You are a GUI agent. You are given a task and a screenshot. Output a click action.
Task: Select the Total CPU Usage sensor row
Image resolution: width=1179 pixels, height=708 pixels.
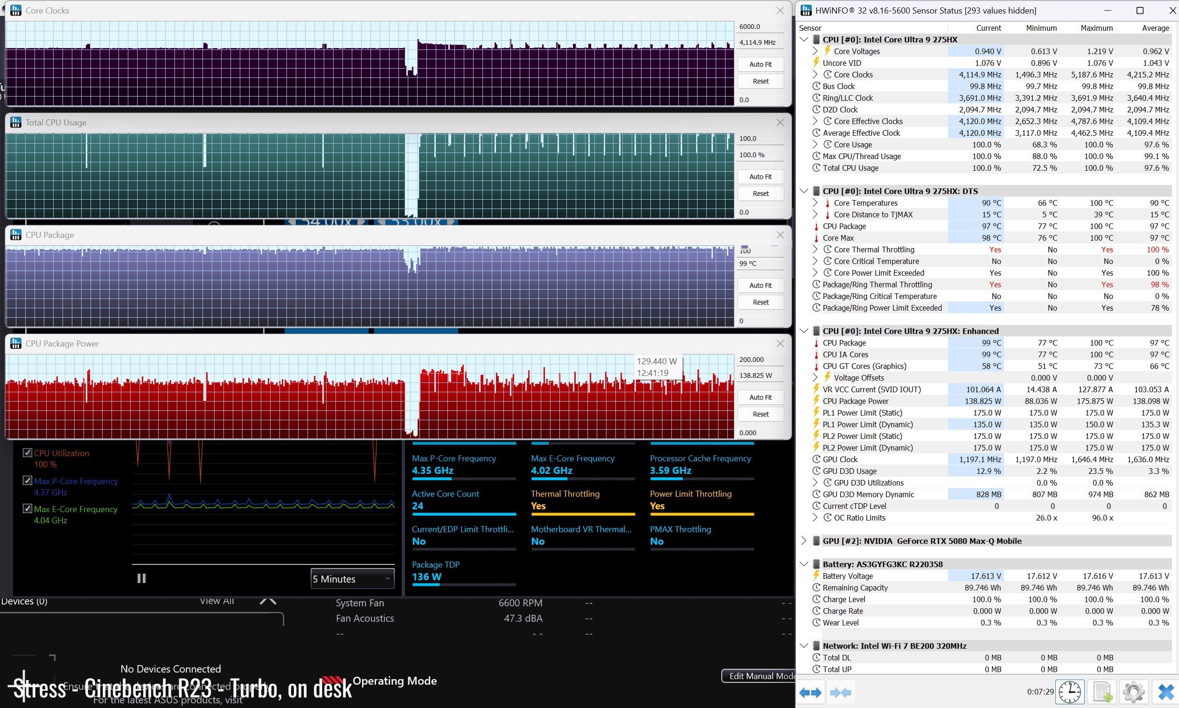(984, 168)
